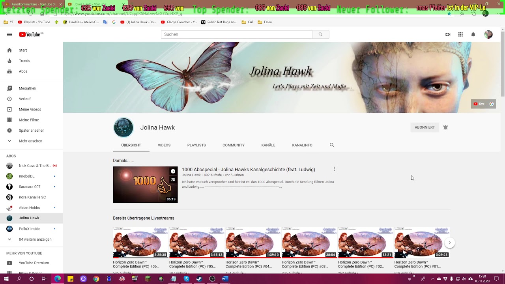Open the Public Test Bugs bookmark
The height and width of the screenshot is (284, 505).
219,22
